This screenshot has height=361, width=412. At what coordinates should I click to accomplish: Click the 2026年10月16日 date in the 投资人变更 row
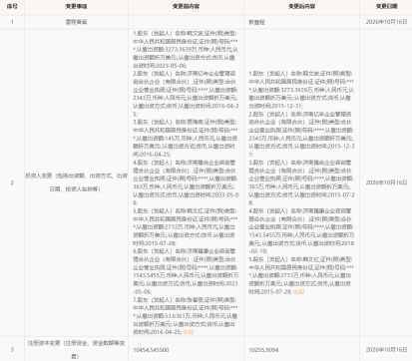pyautogui.click(x=386, y=182)
